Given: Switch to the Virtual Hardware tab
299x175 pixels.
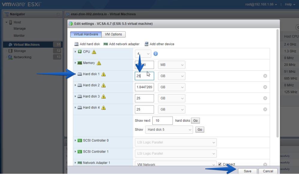Looking at the screenshot, I should pyautogui.click(x=86, y=34).
